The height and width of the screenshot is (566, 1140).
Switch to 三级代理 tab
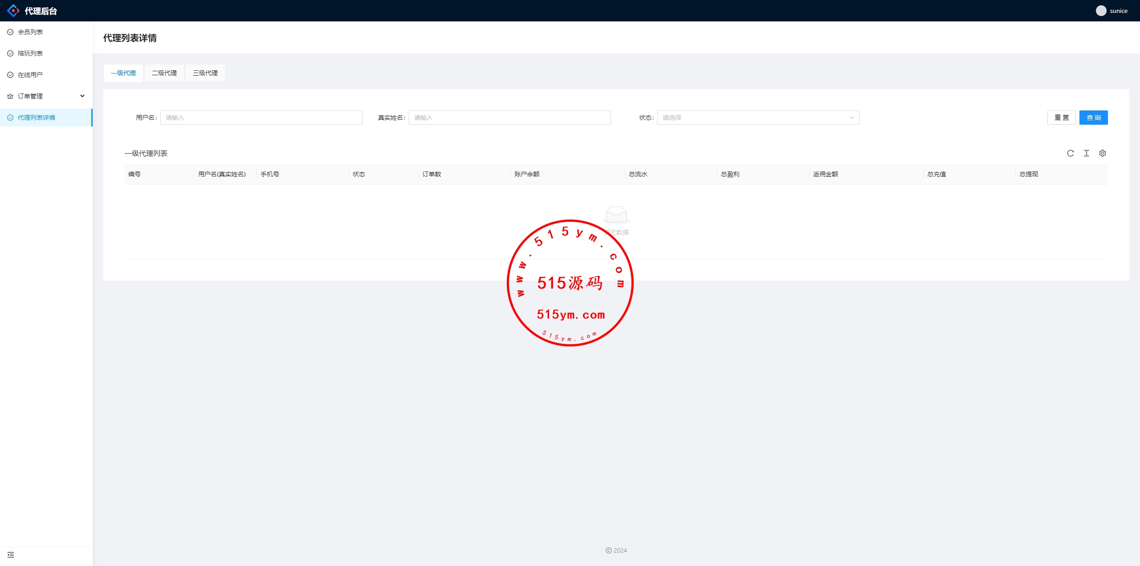click(205, 73)
